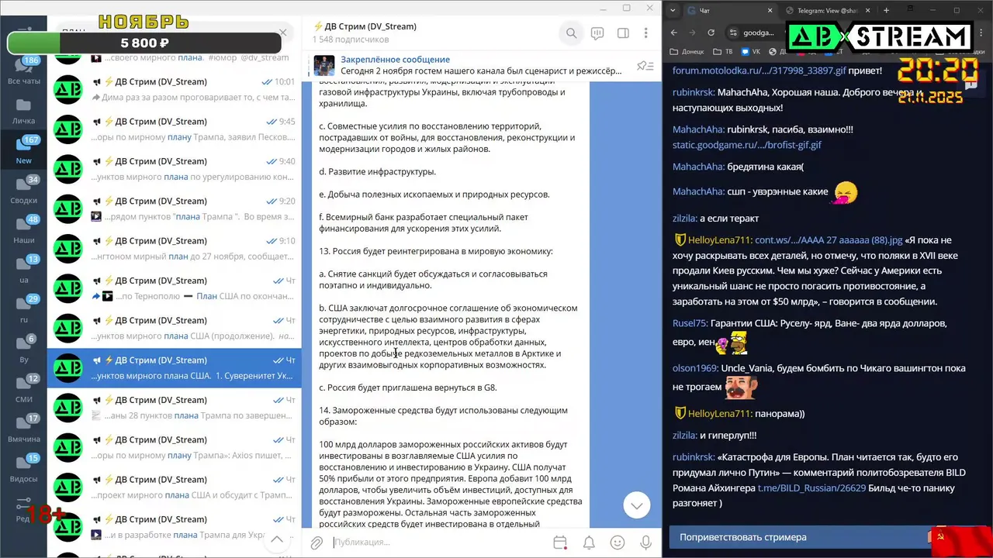Open search in DV_Stream channel header
The image size is (993, 558).
click(571, 33)
